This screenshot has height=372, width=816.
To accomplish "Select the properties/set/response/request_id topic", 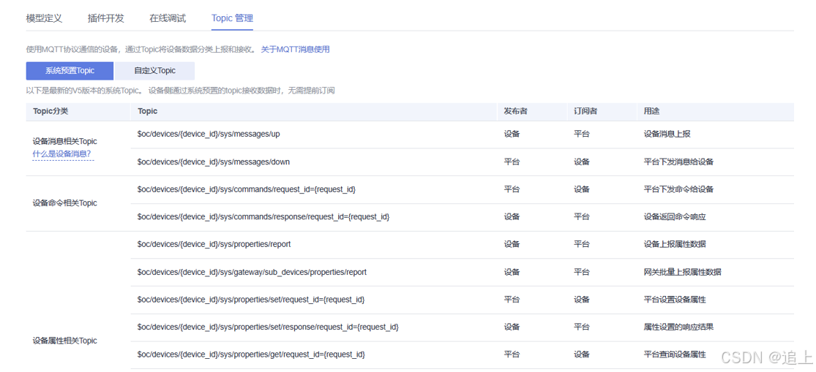I will pos(268,327).
